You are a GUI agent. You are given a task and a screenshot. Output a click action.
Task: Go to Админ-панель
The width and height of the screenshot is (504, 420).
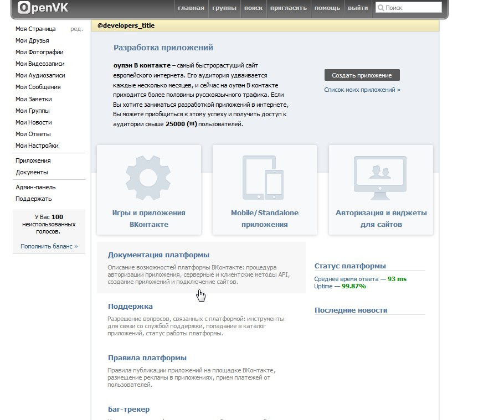tap(35, 187)
